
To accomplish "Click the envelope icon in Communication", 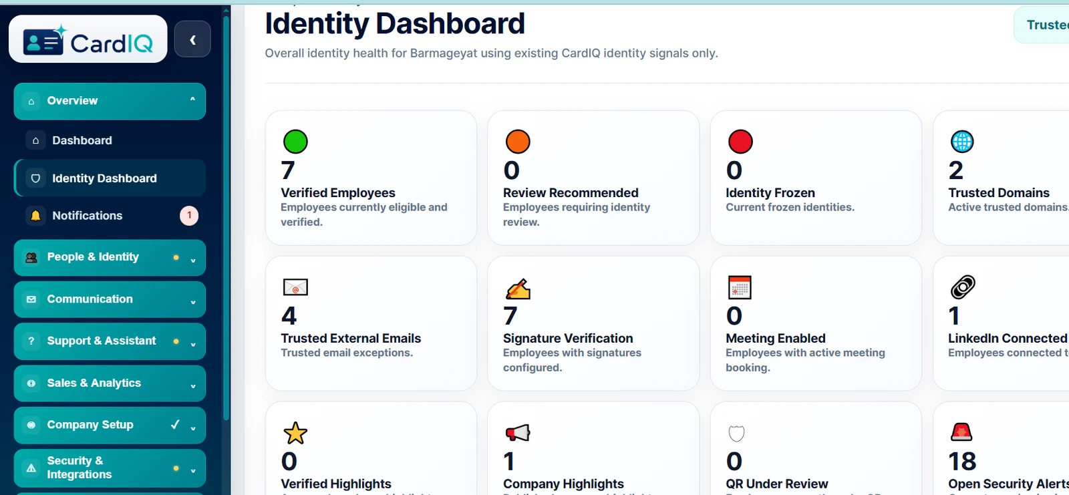I will pos(31,299).
